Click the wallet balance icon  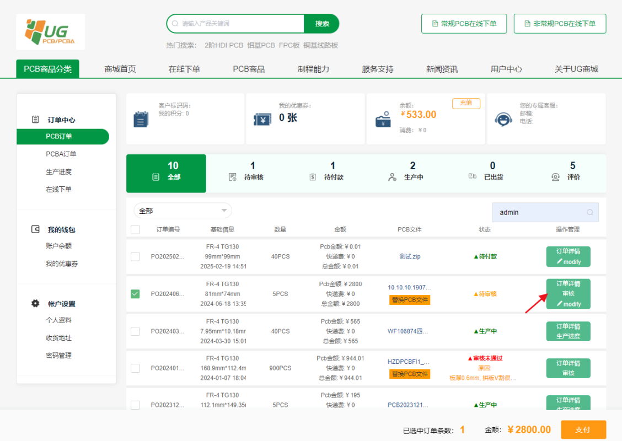click(x=383, y=119)
